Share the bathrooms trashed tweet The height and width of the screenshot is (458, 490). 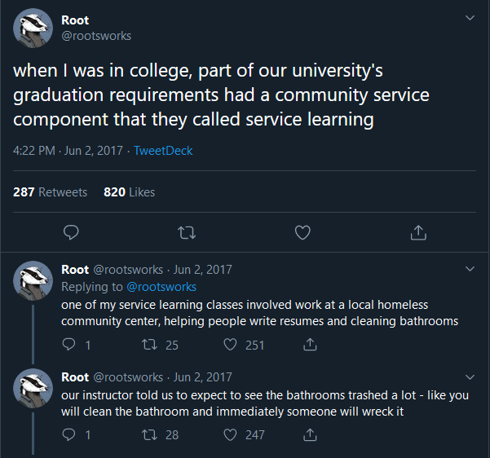pyautogui.click(x=310, y=435)
